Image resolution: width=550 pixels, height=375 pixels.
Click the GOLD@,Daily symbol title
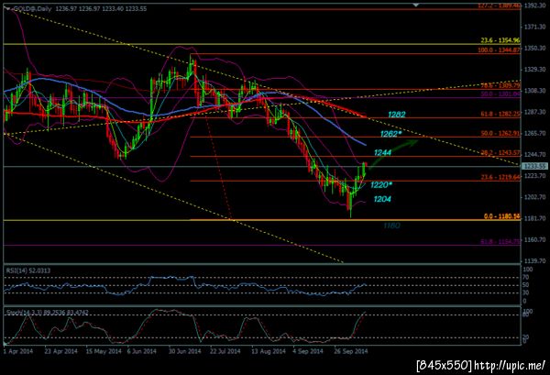click(32, 9)
